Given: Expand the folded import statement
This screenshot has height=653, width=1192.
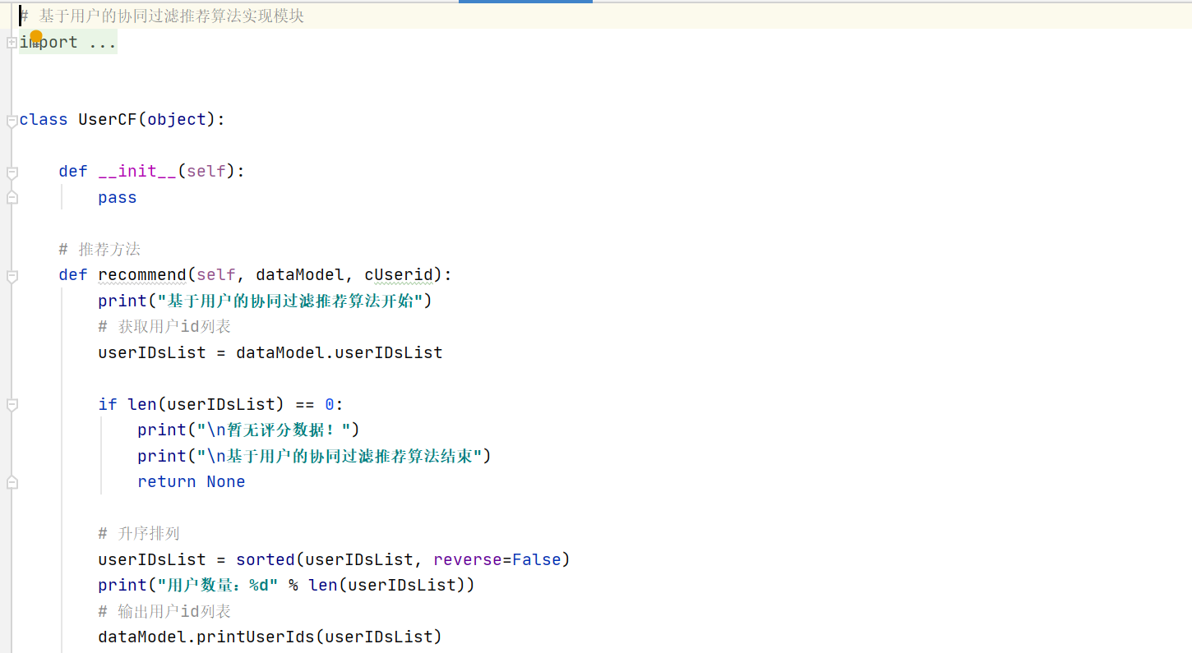Looking at the screenshot, I should 12,42.
